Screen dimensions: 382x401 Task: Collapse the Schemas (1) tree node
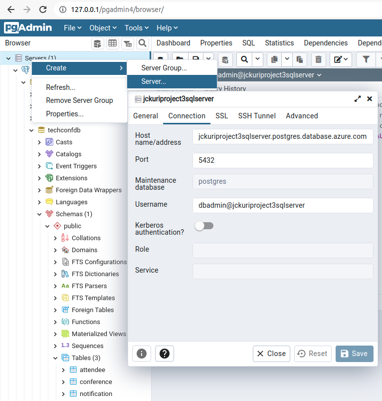pyautogui.click(x=39, y=214)
